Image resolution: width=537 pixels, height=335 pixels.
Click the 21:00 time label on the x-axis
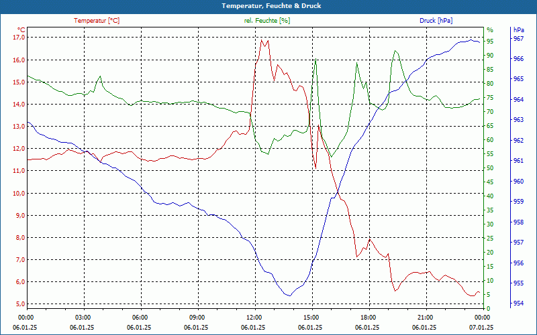pos(425,317)
